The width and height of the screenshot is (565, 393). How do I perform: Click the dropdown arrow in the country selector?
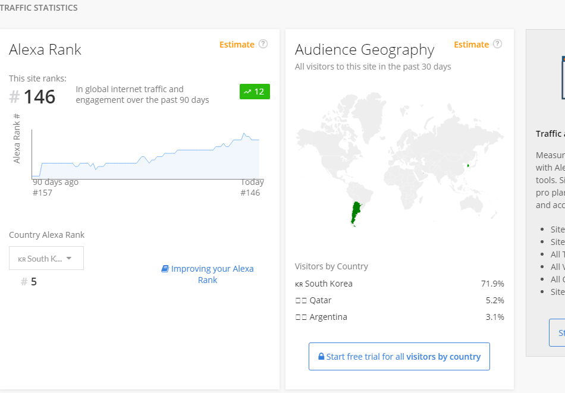pos(69,259)
